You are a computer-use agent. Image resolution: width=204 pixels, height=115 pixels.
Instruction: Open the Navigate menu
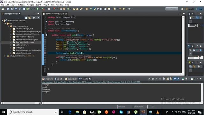(x=31, y=5)
